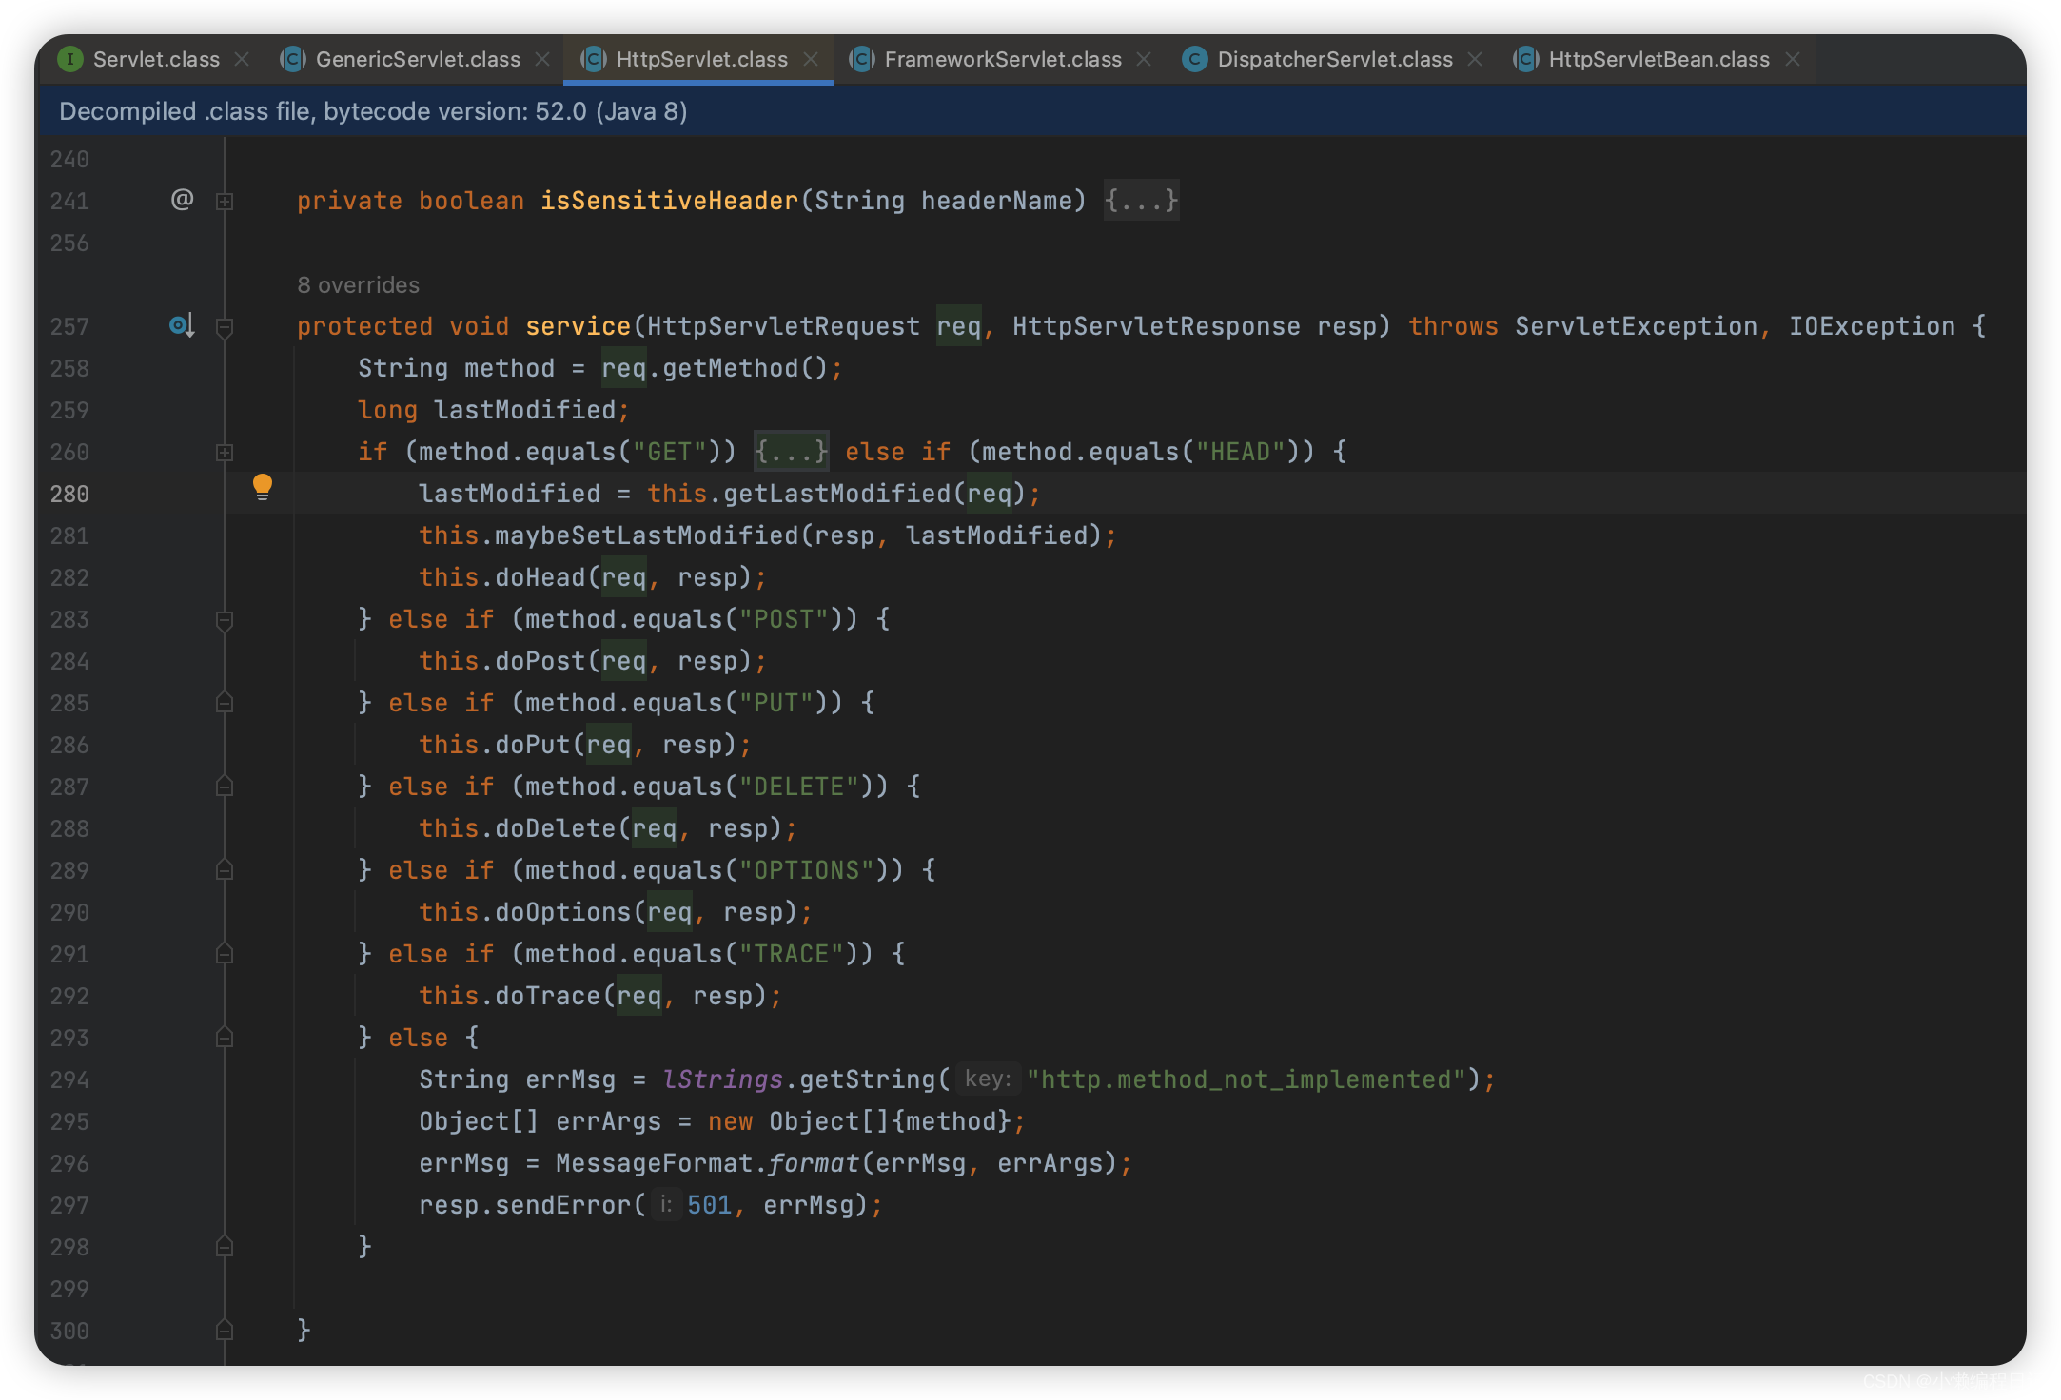The height and width of the screenshot is (1400, 2061).
Task: Switch to the GenericServlet.class tab
Action: click(x=418, y=59)
